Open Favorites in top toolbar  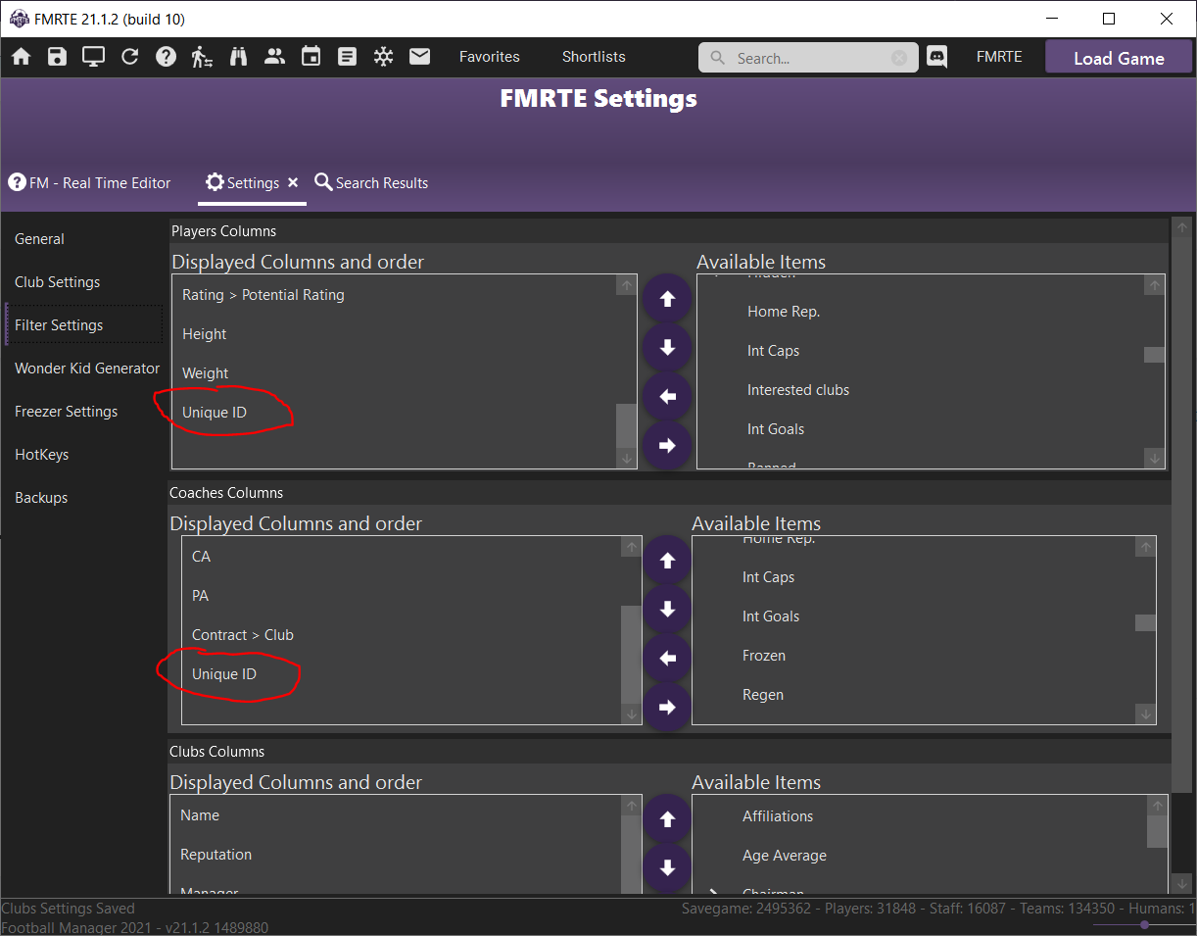490,57
